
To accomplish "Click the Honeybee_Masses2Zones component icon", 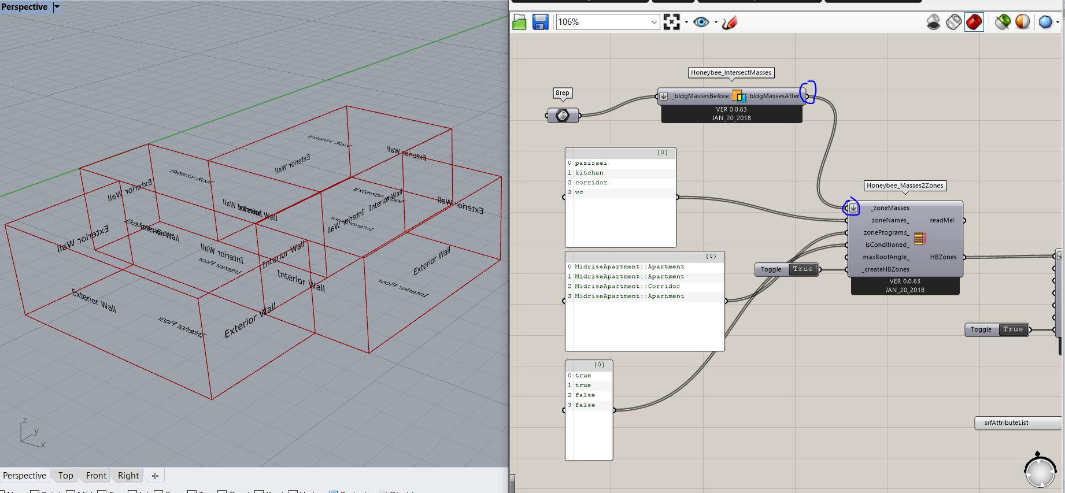I will pyautogui.click(x=920, y=238).
